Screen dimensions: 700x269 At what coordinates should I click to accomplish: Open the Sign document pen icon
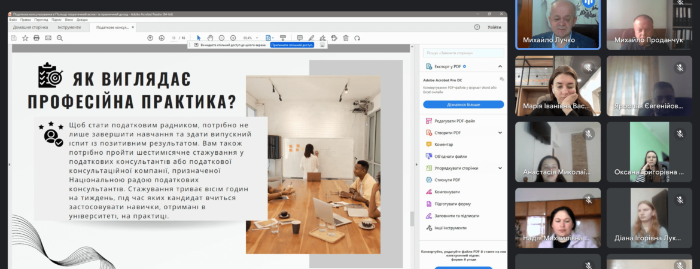(x=322, y=38)
